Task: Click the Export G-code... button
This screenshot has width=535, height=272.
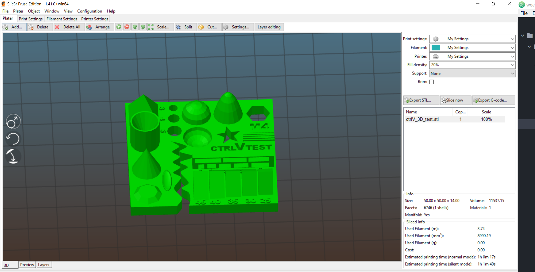Action: (493, 100)
